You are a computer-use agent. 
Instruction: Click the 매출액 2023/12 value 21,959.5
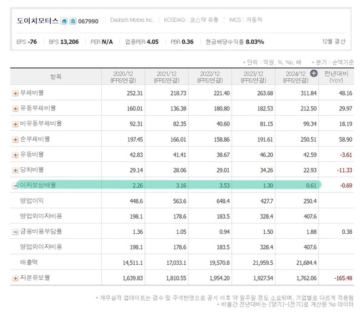[263, 263]
